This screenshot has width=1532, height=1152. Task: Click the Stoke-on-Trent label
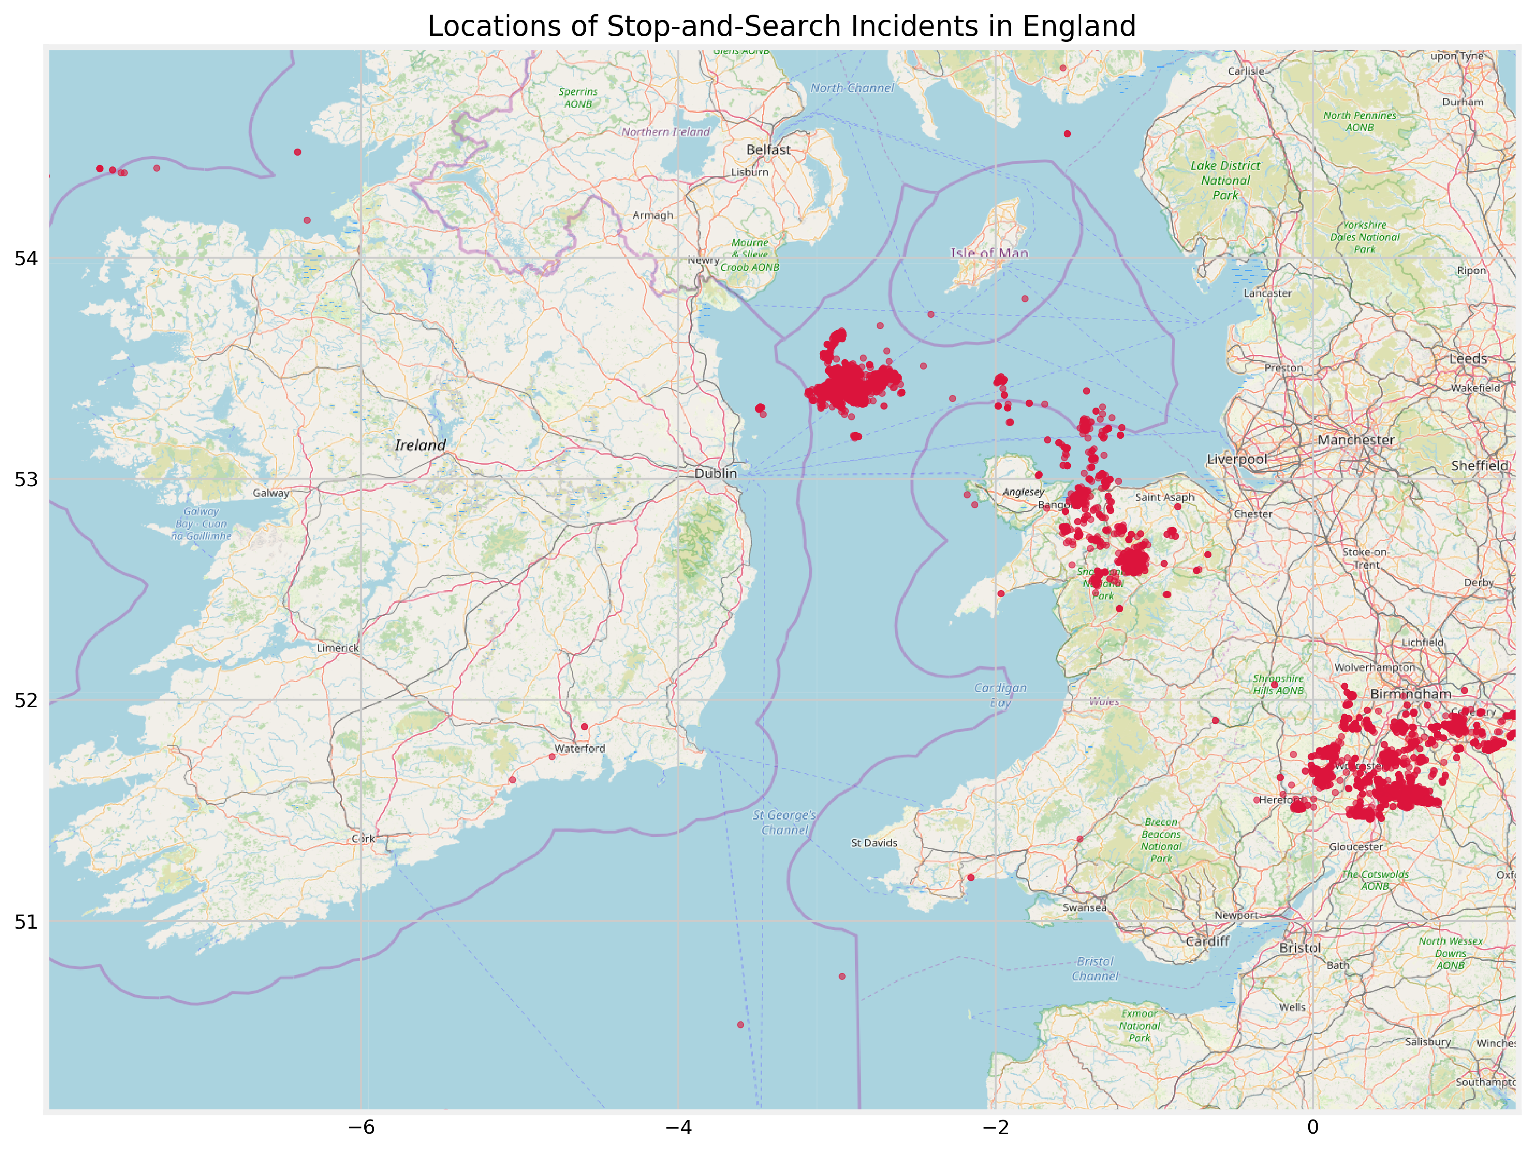(x=1366, y=558)
